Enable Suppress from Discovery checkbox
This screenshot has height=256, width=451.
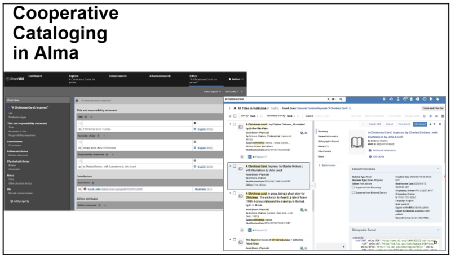pos(353,187)
